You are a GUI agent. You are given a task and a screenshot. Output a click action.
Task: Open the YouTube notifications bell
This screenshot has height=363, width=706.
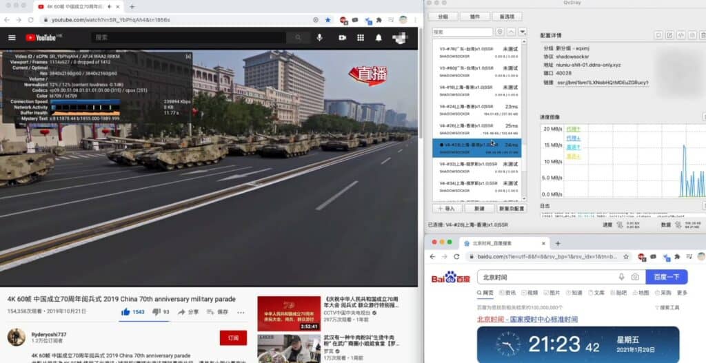(x=379, y=38)
